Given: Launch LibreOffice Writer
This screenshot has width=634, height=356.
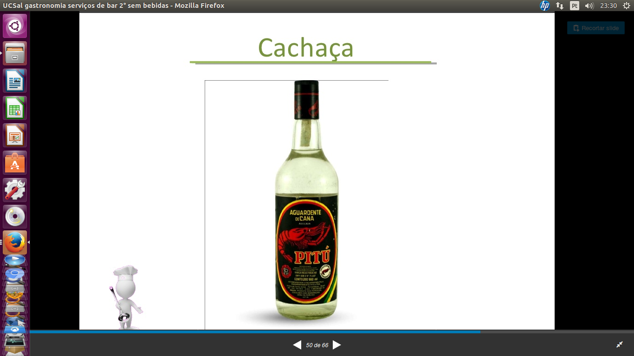Looking at the screenshot, I should pos(15,81).
